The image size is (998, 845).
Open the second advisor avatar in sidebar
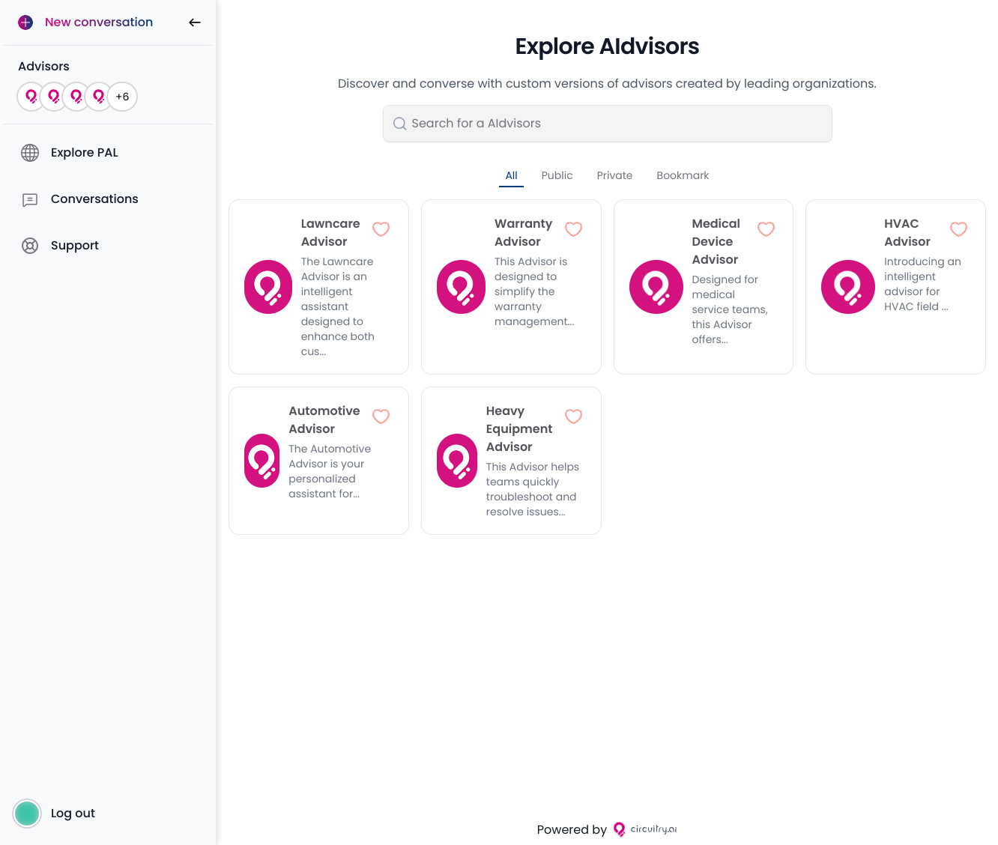point(54,97)
